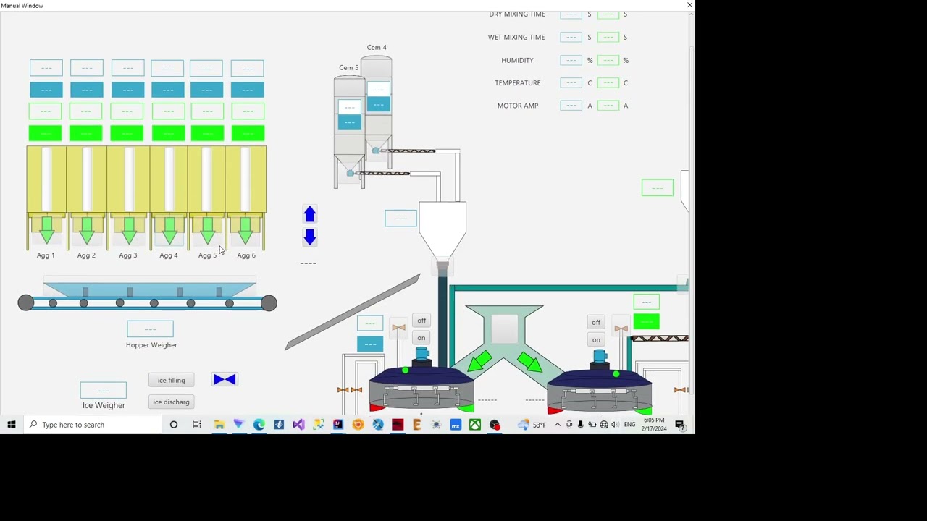
Task: Click the right diverter green arrow
Action: [529, 361]
